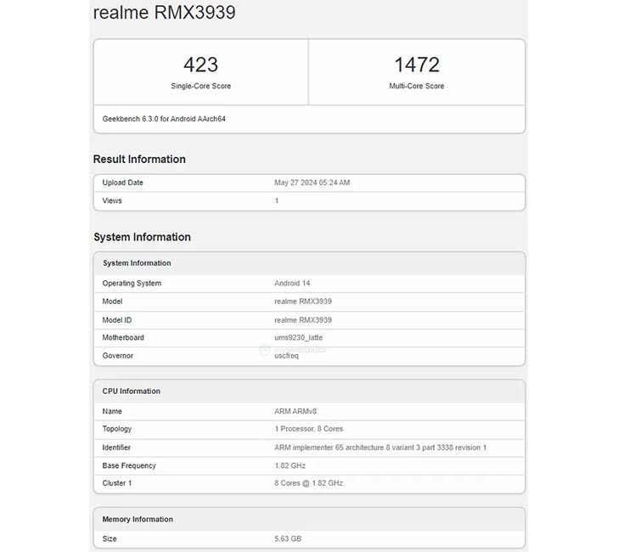Screen dimensions: 618x552
Task: Select the Model row's realme RMX3939 value
Action: (x=303, y=301)
